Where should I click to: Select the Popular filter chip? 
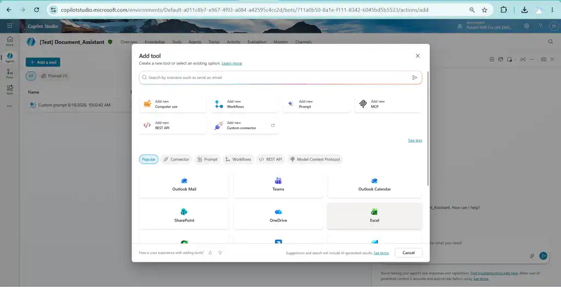pos(148,159)
